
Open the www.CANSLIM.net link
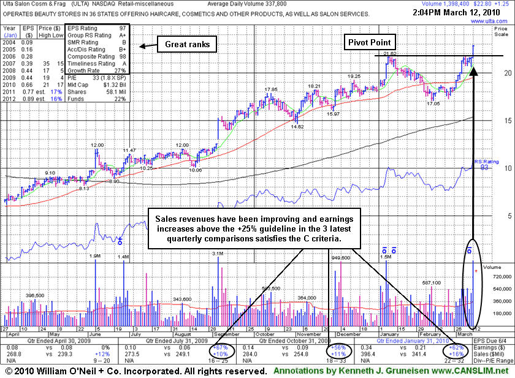pos(470,371)
